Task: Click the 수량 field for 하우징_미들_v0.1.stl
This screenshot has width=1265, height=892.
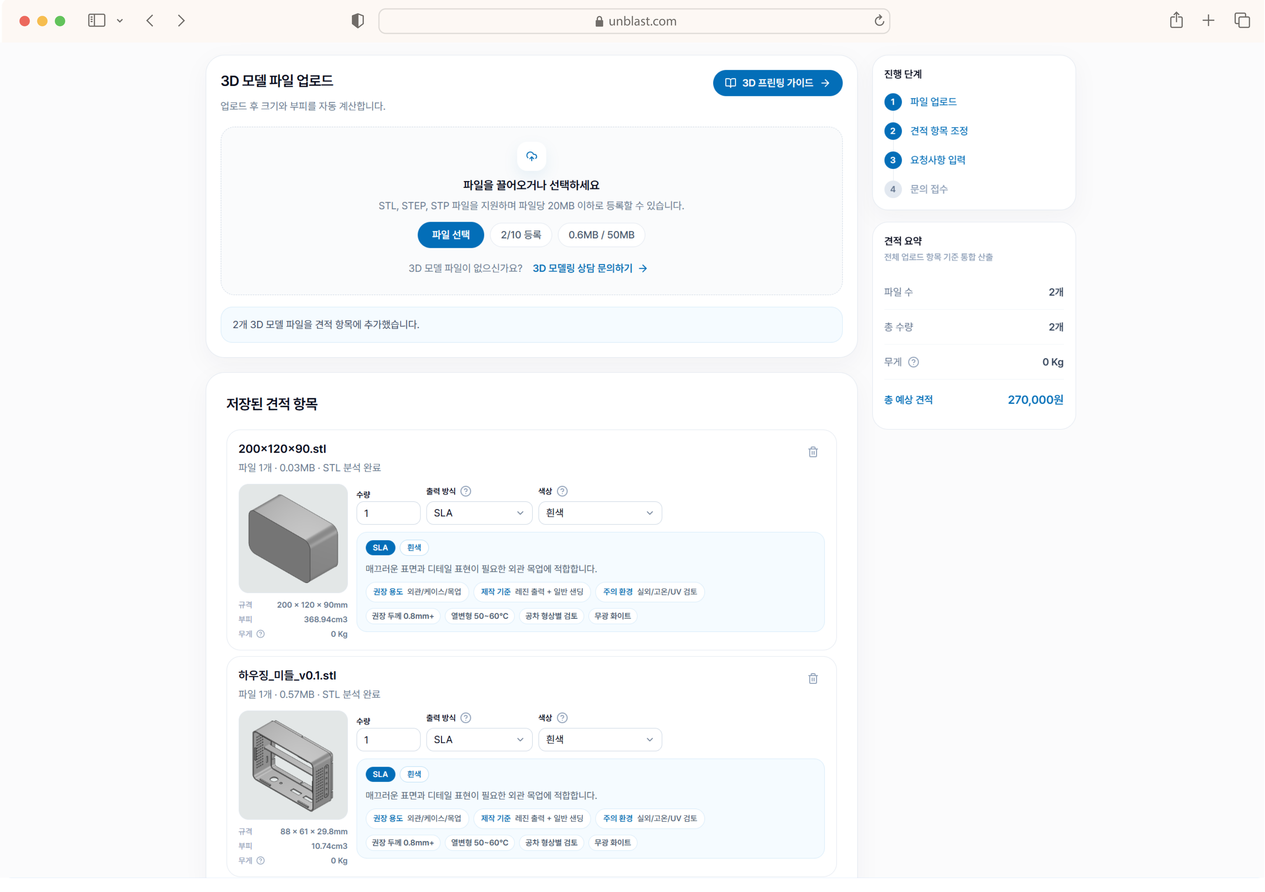Action: click(388, 739)
